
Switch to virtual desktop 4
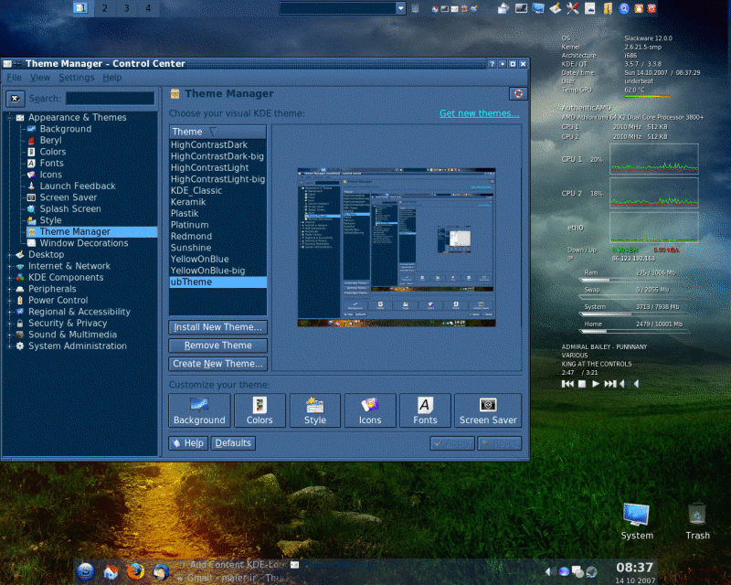[148, 8]
